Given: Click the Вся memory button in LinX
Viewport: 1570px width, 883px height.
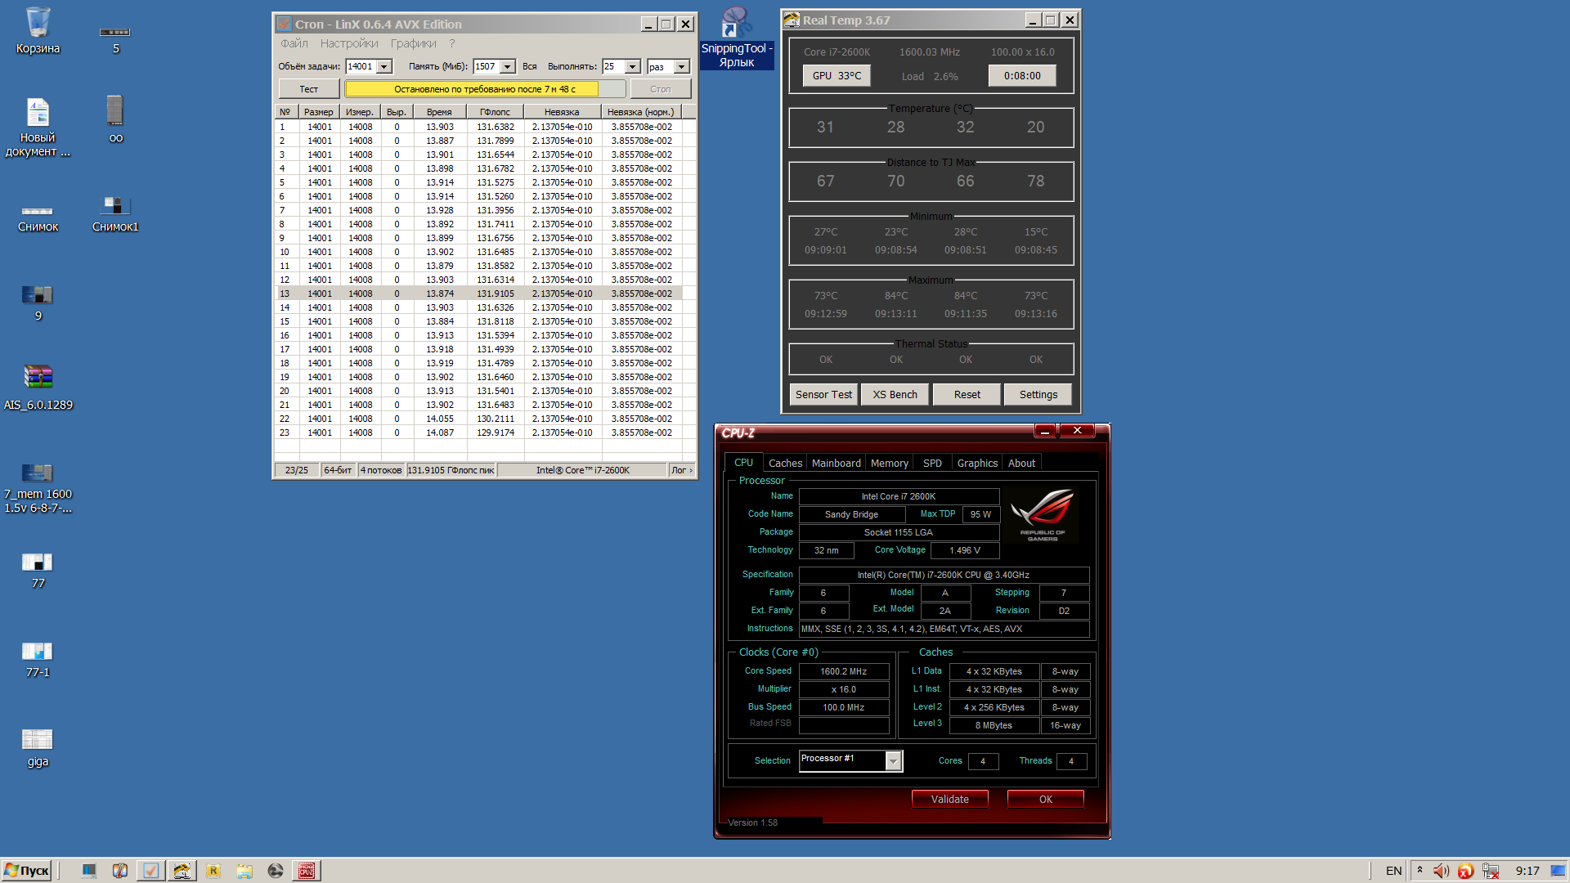Looking at the screenshot, I should click(530, 67).
